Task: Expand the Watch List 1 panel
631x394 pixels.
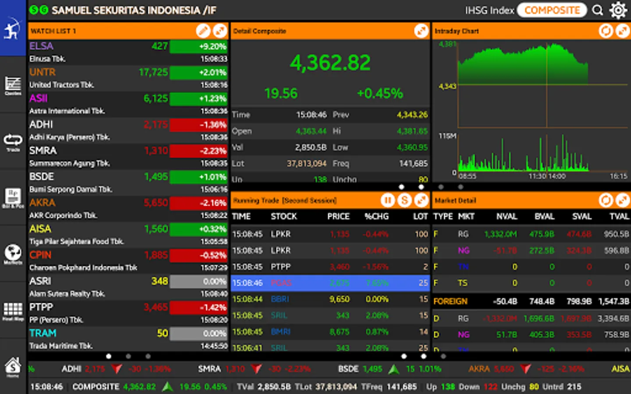Action: tap(220, 31)
